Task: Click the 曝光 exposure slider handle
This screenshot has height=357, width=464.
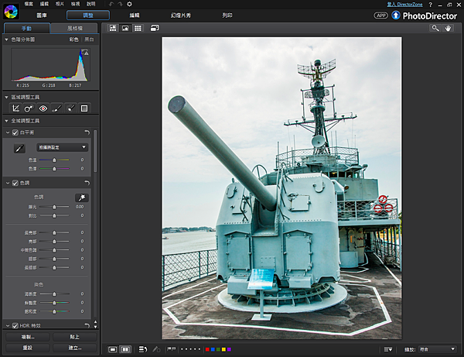Action: [x=53, y=207]
